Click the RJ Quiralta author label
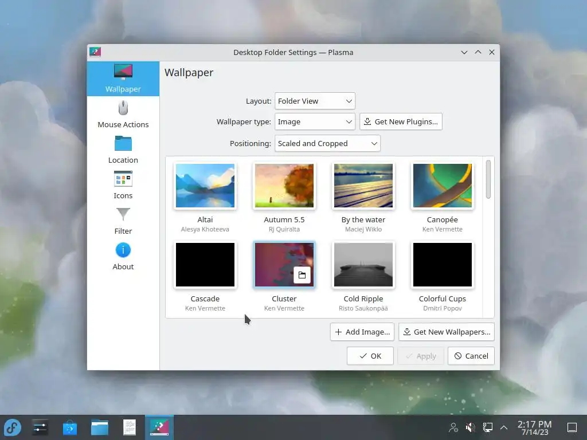The height and width of the screenshot is (440, 587). click(x=284, y=229)
